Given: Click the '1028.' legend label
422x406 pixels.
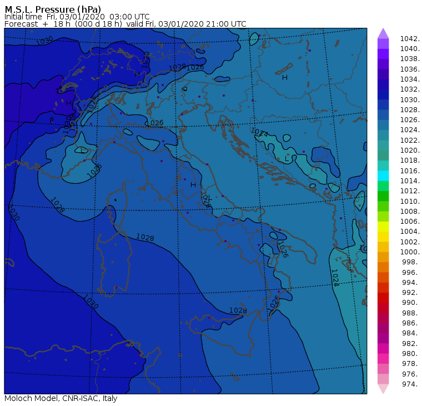Looking at the screenshot, I should (410, 110).
